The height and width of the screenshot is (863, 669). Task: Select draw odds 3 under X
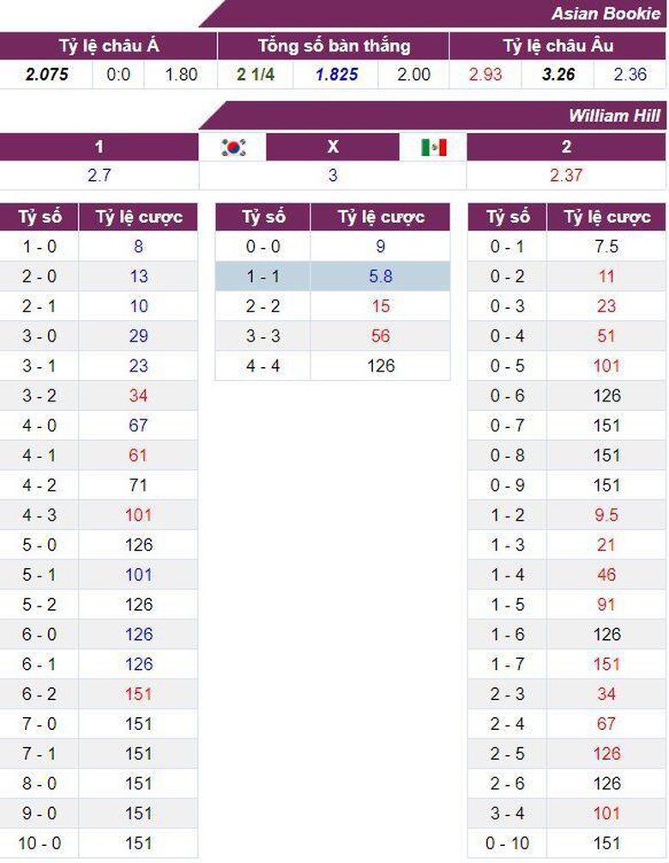(x=333, y=175)
